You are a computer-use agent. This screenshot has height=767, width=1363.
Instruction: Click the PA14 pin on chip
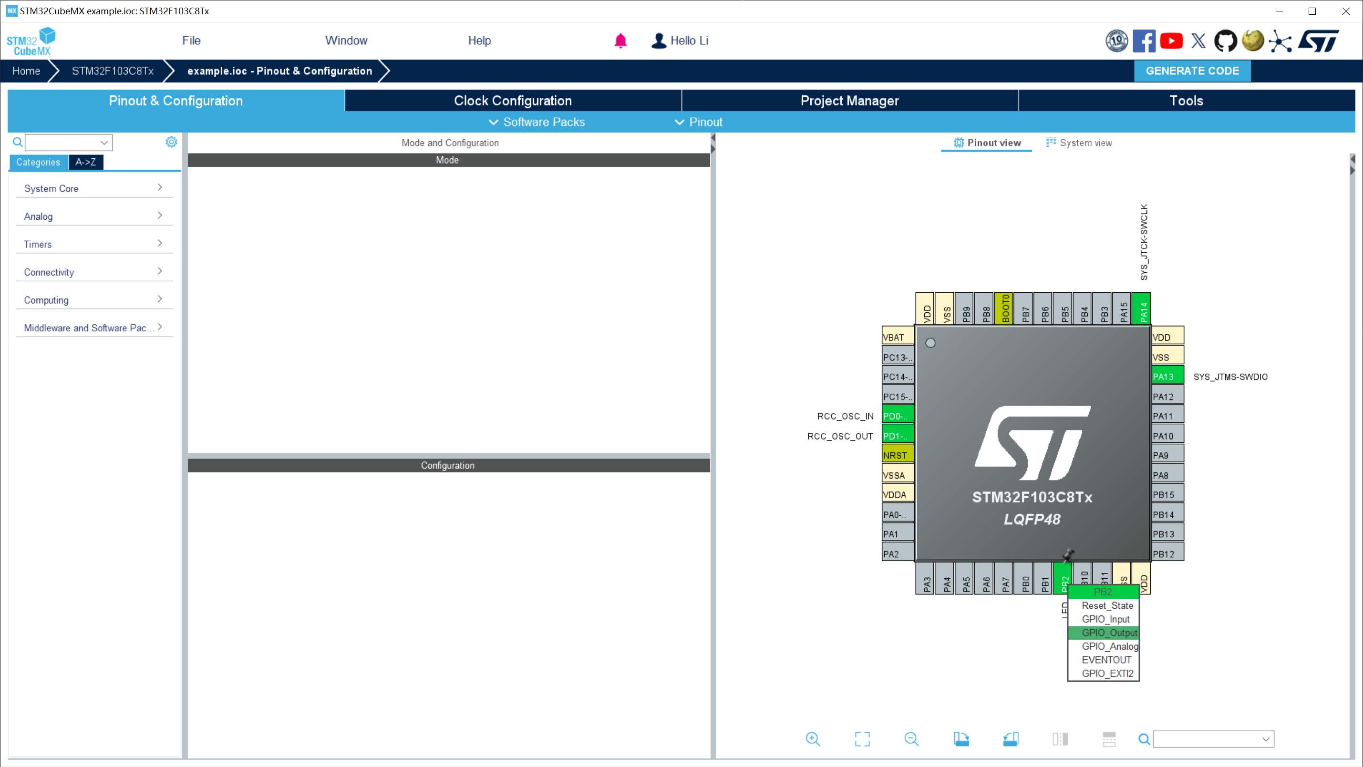[x=1141, y=308]
